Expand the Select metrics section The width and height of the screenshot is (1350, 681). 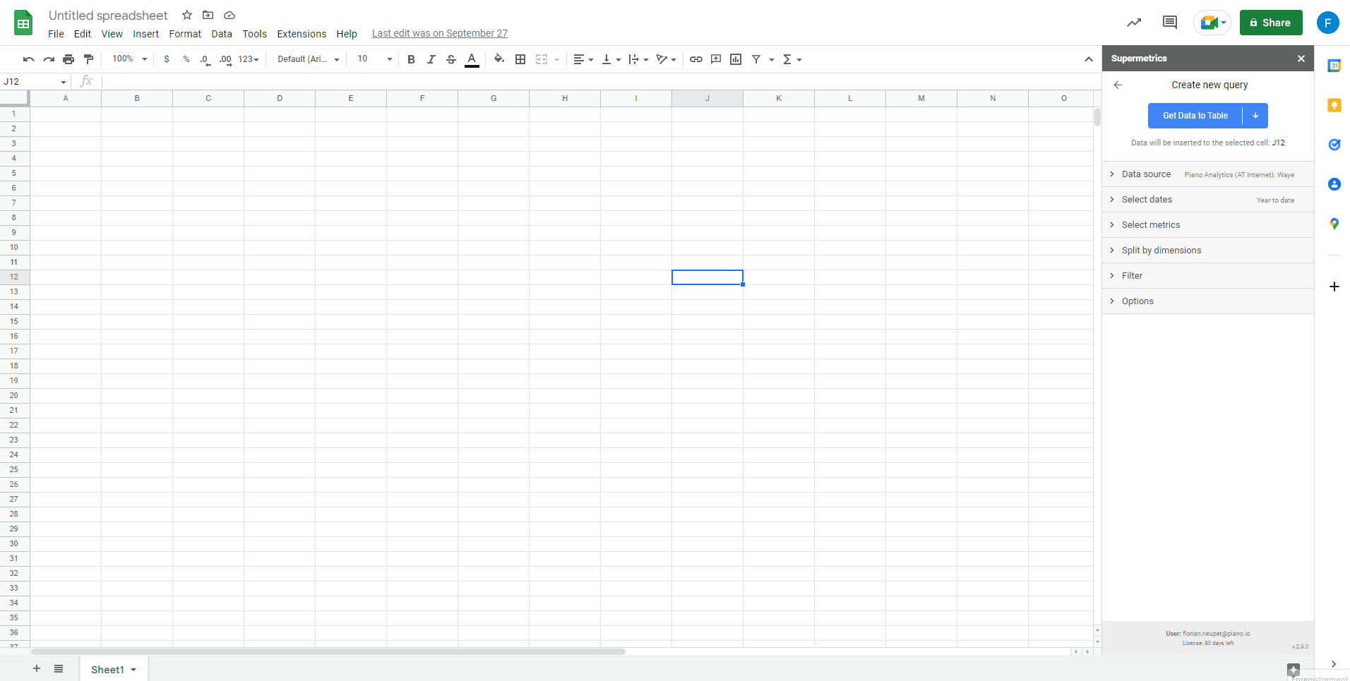(1150, 225)
